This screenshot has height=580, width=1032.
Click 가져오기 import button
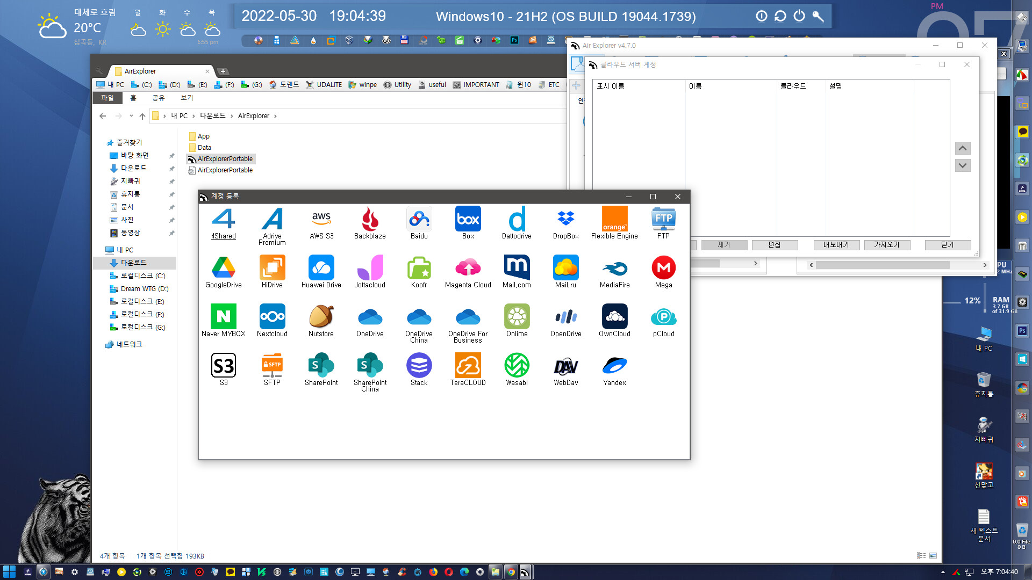[x=887, y=245]
